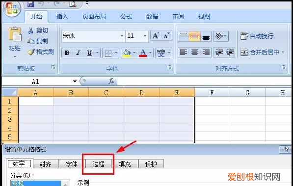Save with the quick access floppy icon
The image size is (293, 186).
coord(30,4)
